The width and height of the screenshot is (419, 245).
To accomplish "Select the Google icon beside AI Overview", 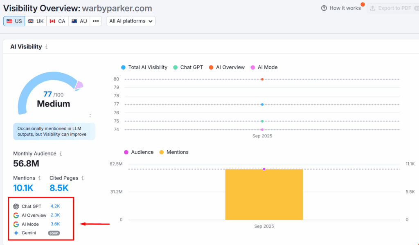I will (16, 215).
